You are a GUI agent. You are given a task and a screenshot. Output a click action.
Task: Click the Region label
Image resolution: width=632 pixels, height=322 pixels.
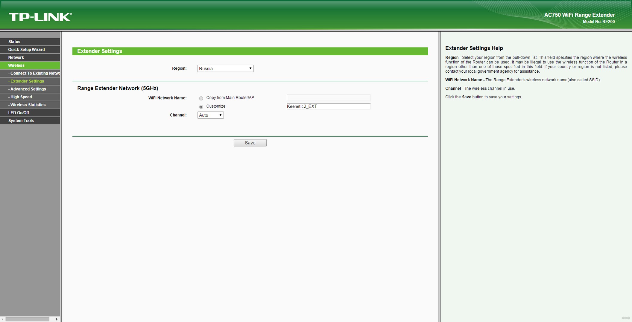coord(179,68)
